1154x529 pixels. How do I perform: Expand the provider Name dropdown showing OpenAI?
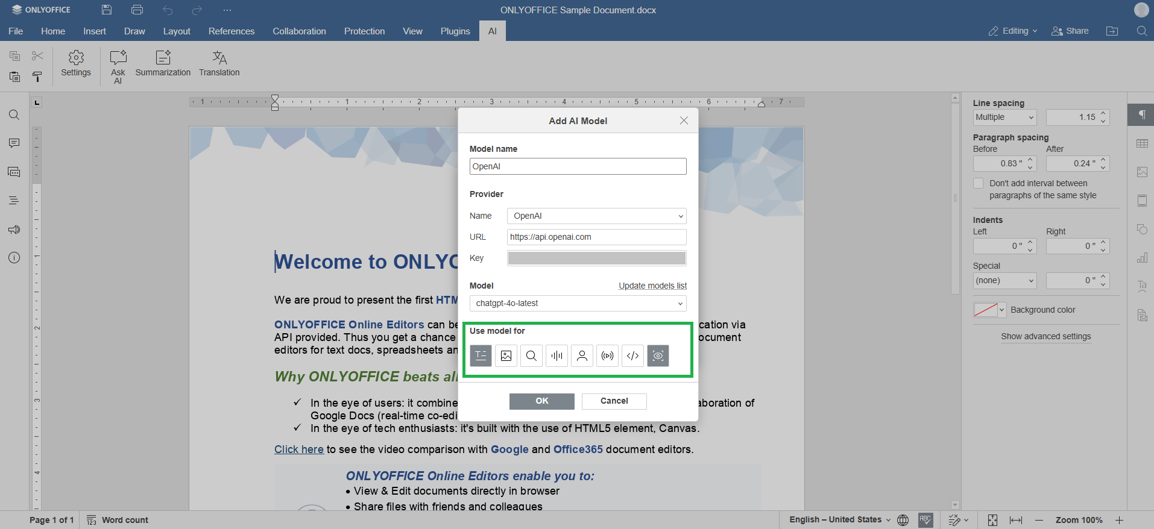click(x=596, y=216)
